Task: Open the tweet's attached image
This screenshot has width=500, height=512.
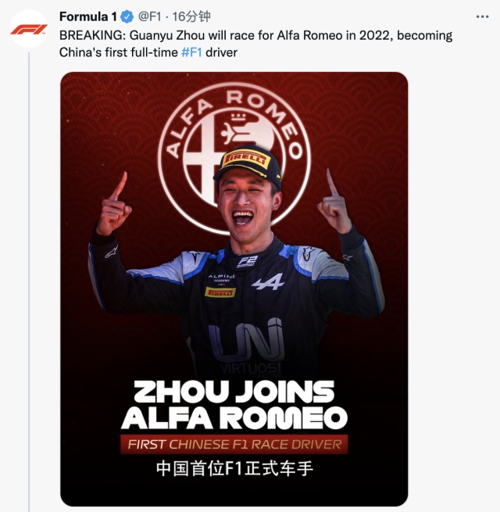Action: (x=234, y=289)
